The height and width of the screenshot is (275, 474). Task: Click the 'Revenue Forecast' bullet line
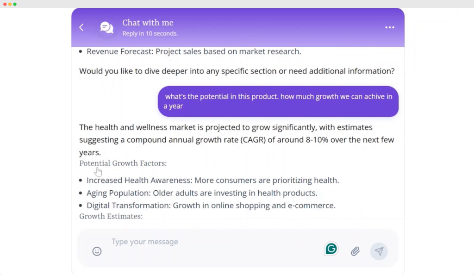pos(194,51)
